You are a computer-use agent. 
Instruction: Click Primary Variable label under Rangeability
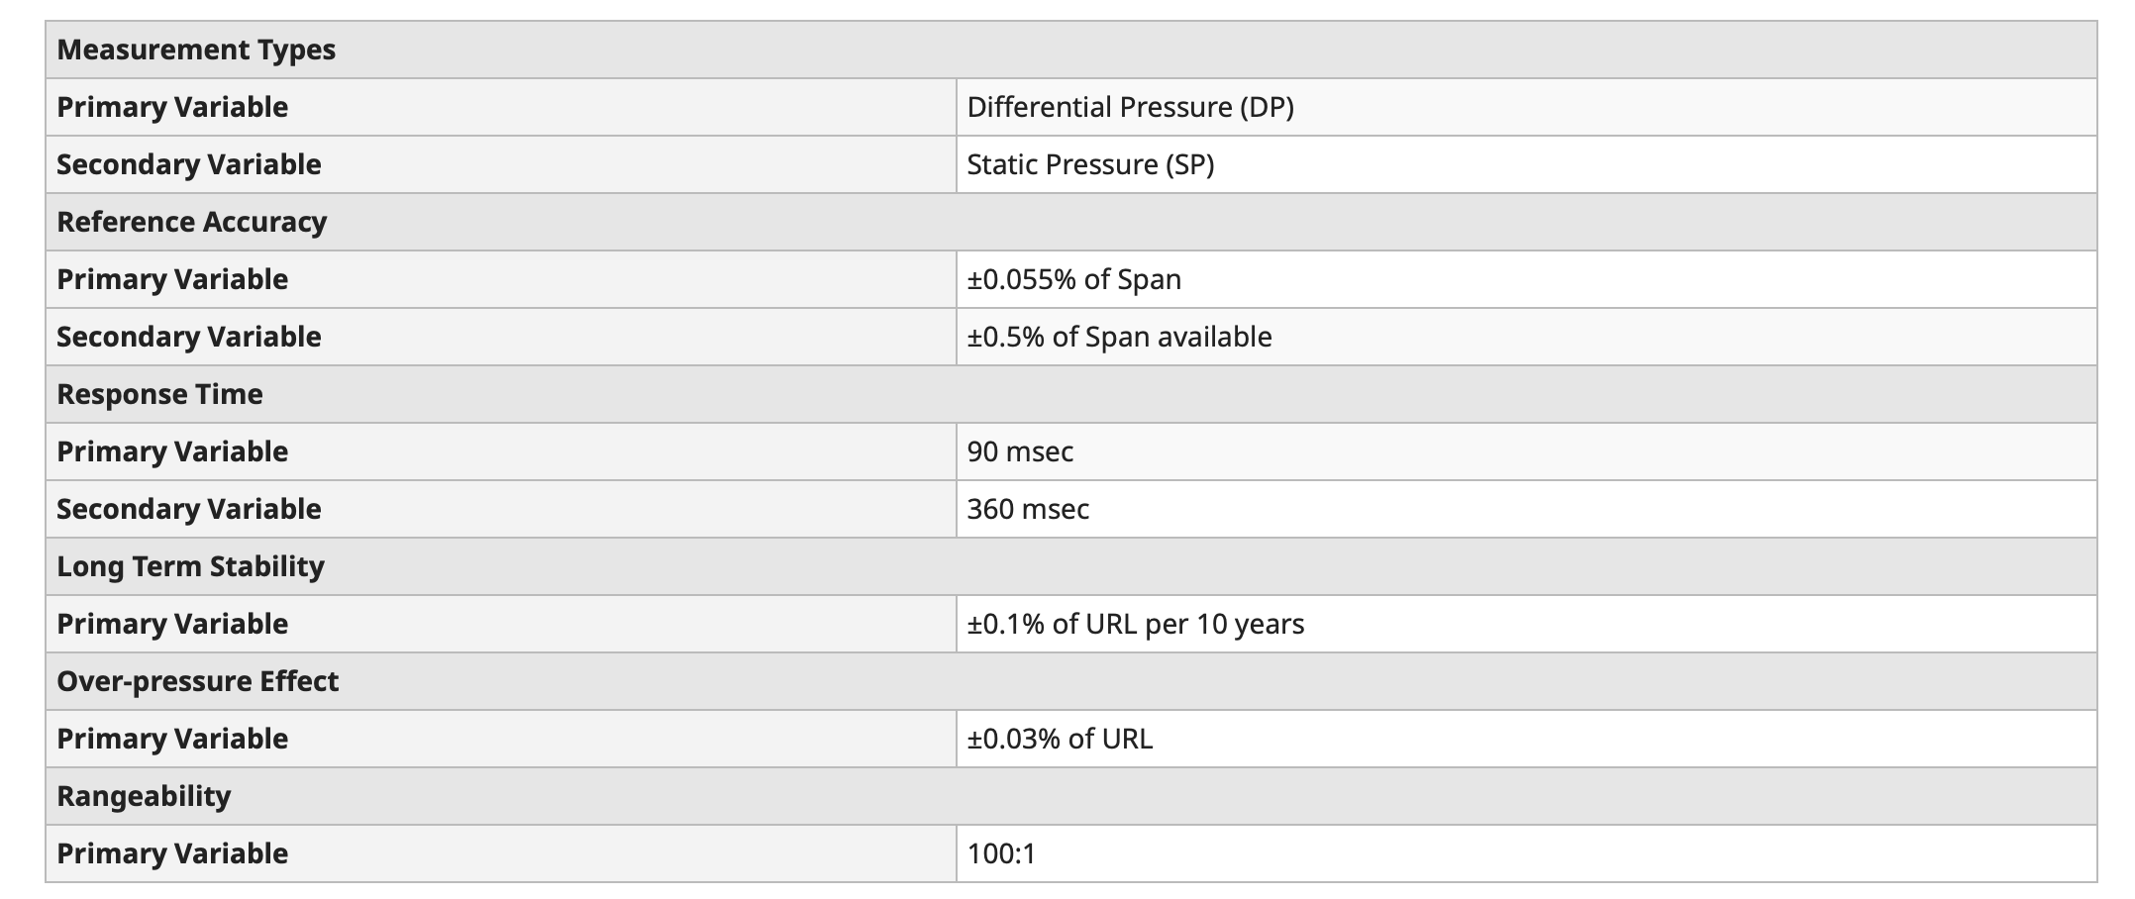coord(172,853)
